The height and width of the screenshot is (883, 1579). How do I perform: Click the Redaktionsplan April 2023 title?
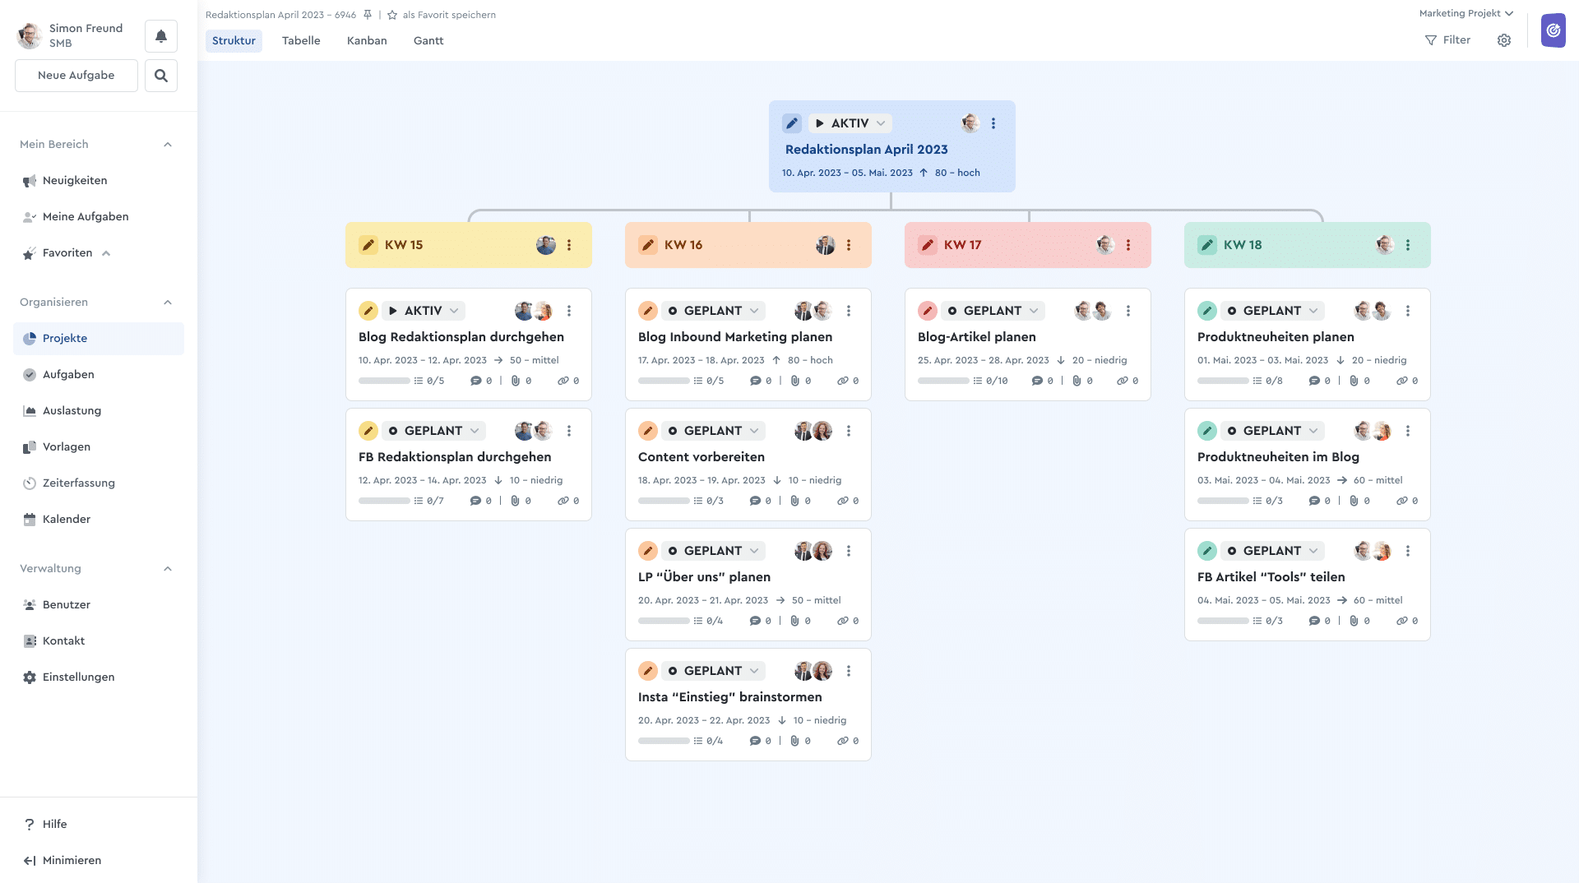click(867, 150)
